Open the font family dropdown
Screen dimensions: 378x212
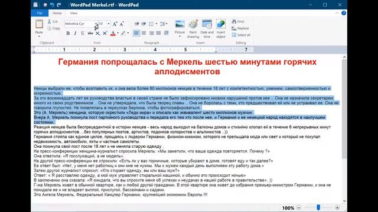pyautogui.click(x=96, y=24)
